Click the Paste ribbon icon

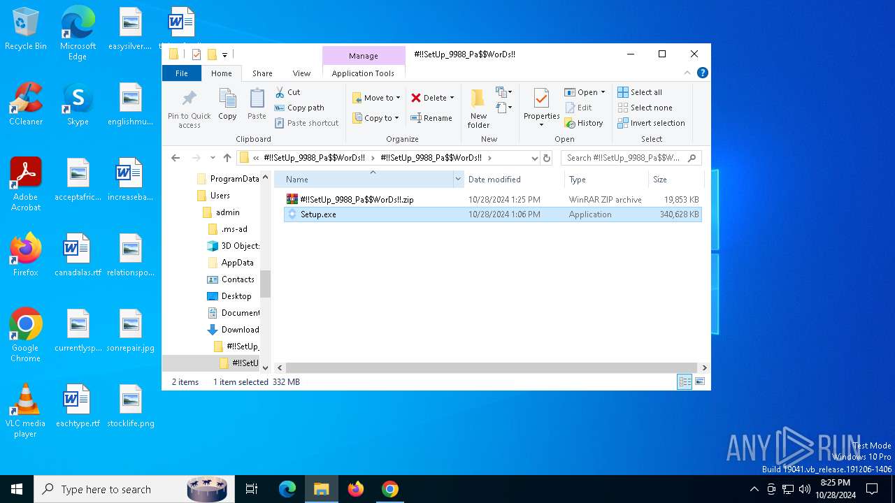(257, 104)
